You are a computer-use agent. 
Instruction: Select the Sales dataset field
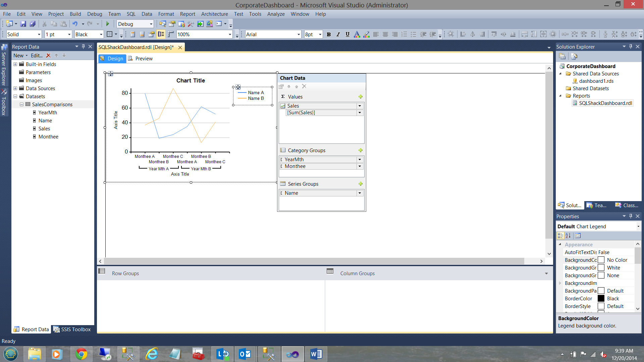(x=44, y=129)
